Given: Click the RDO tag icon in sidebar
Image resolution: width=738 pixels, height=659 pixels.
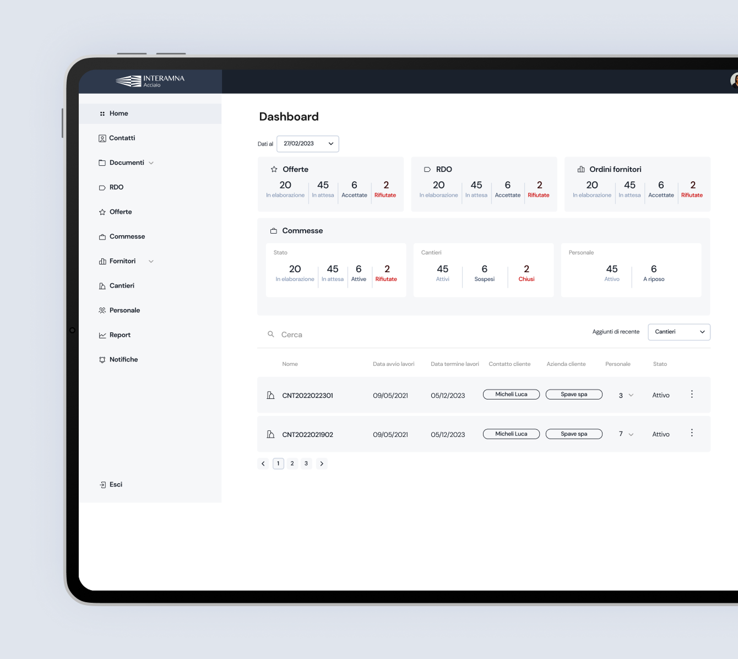Looking at the screenshot, I should coord(102,187).
